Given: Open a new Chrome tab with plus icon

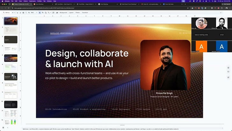Looking at the screenshot, I should click(x=185, y=4).
